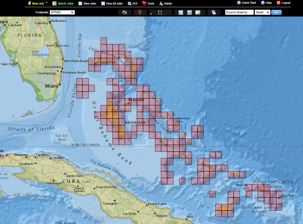
Task: Expand the Sheet dropdown selector
Action: click(x=262, y=12)
